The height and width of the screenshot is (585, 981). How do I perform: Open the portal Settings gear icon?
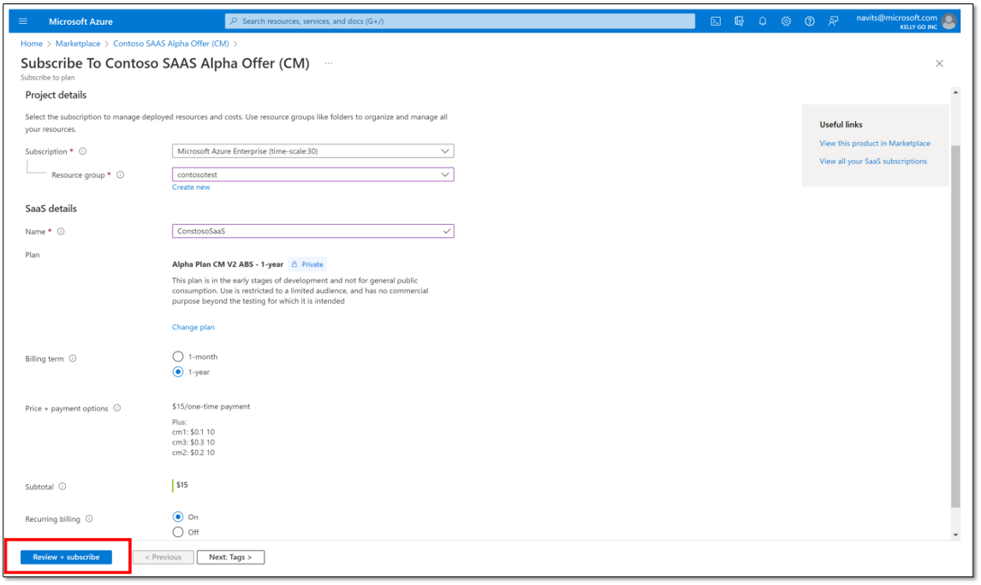(x=786, y=21)
